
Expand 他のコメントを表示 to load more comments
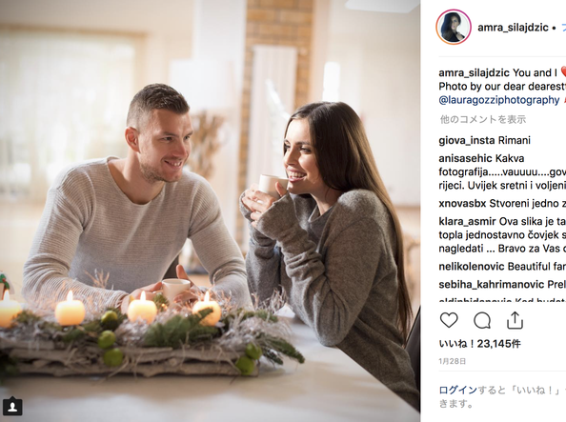click(x=482, y=119)
